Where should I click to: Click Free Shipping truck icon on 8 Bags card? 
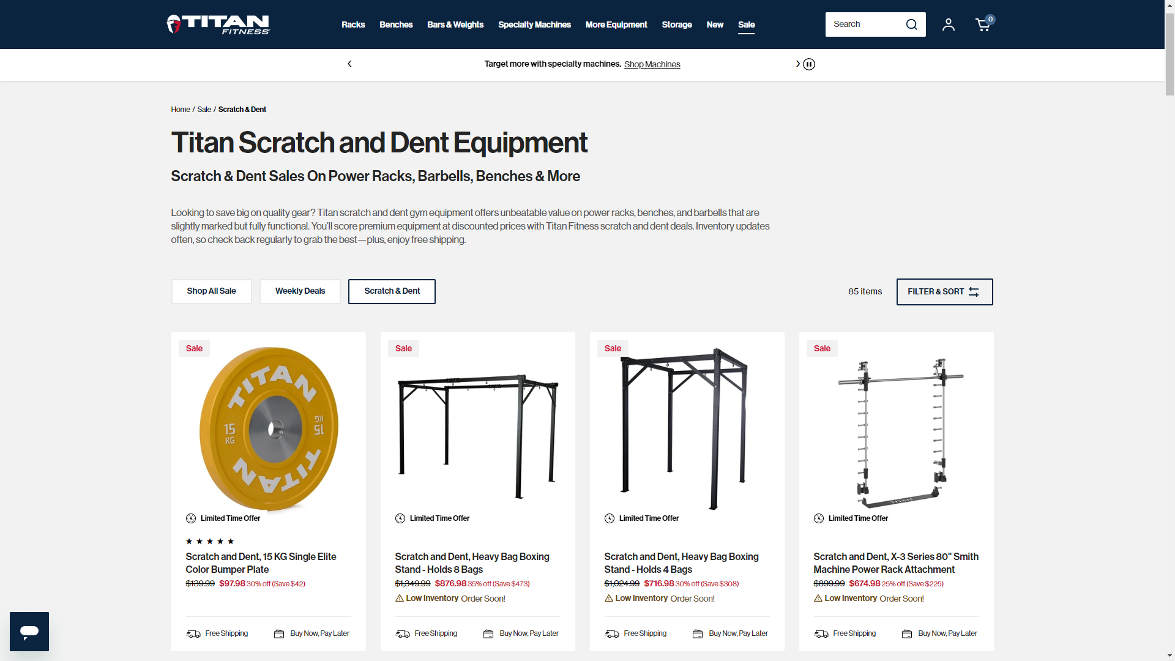(x=402, y=633)
